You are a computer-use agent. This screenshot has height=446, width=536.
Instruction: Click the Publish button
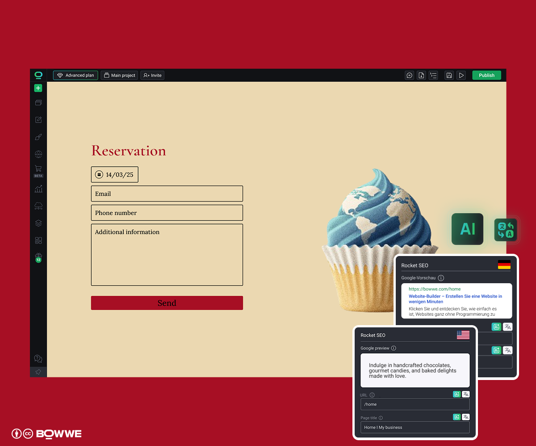point(487,75)
